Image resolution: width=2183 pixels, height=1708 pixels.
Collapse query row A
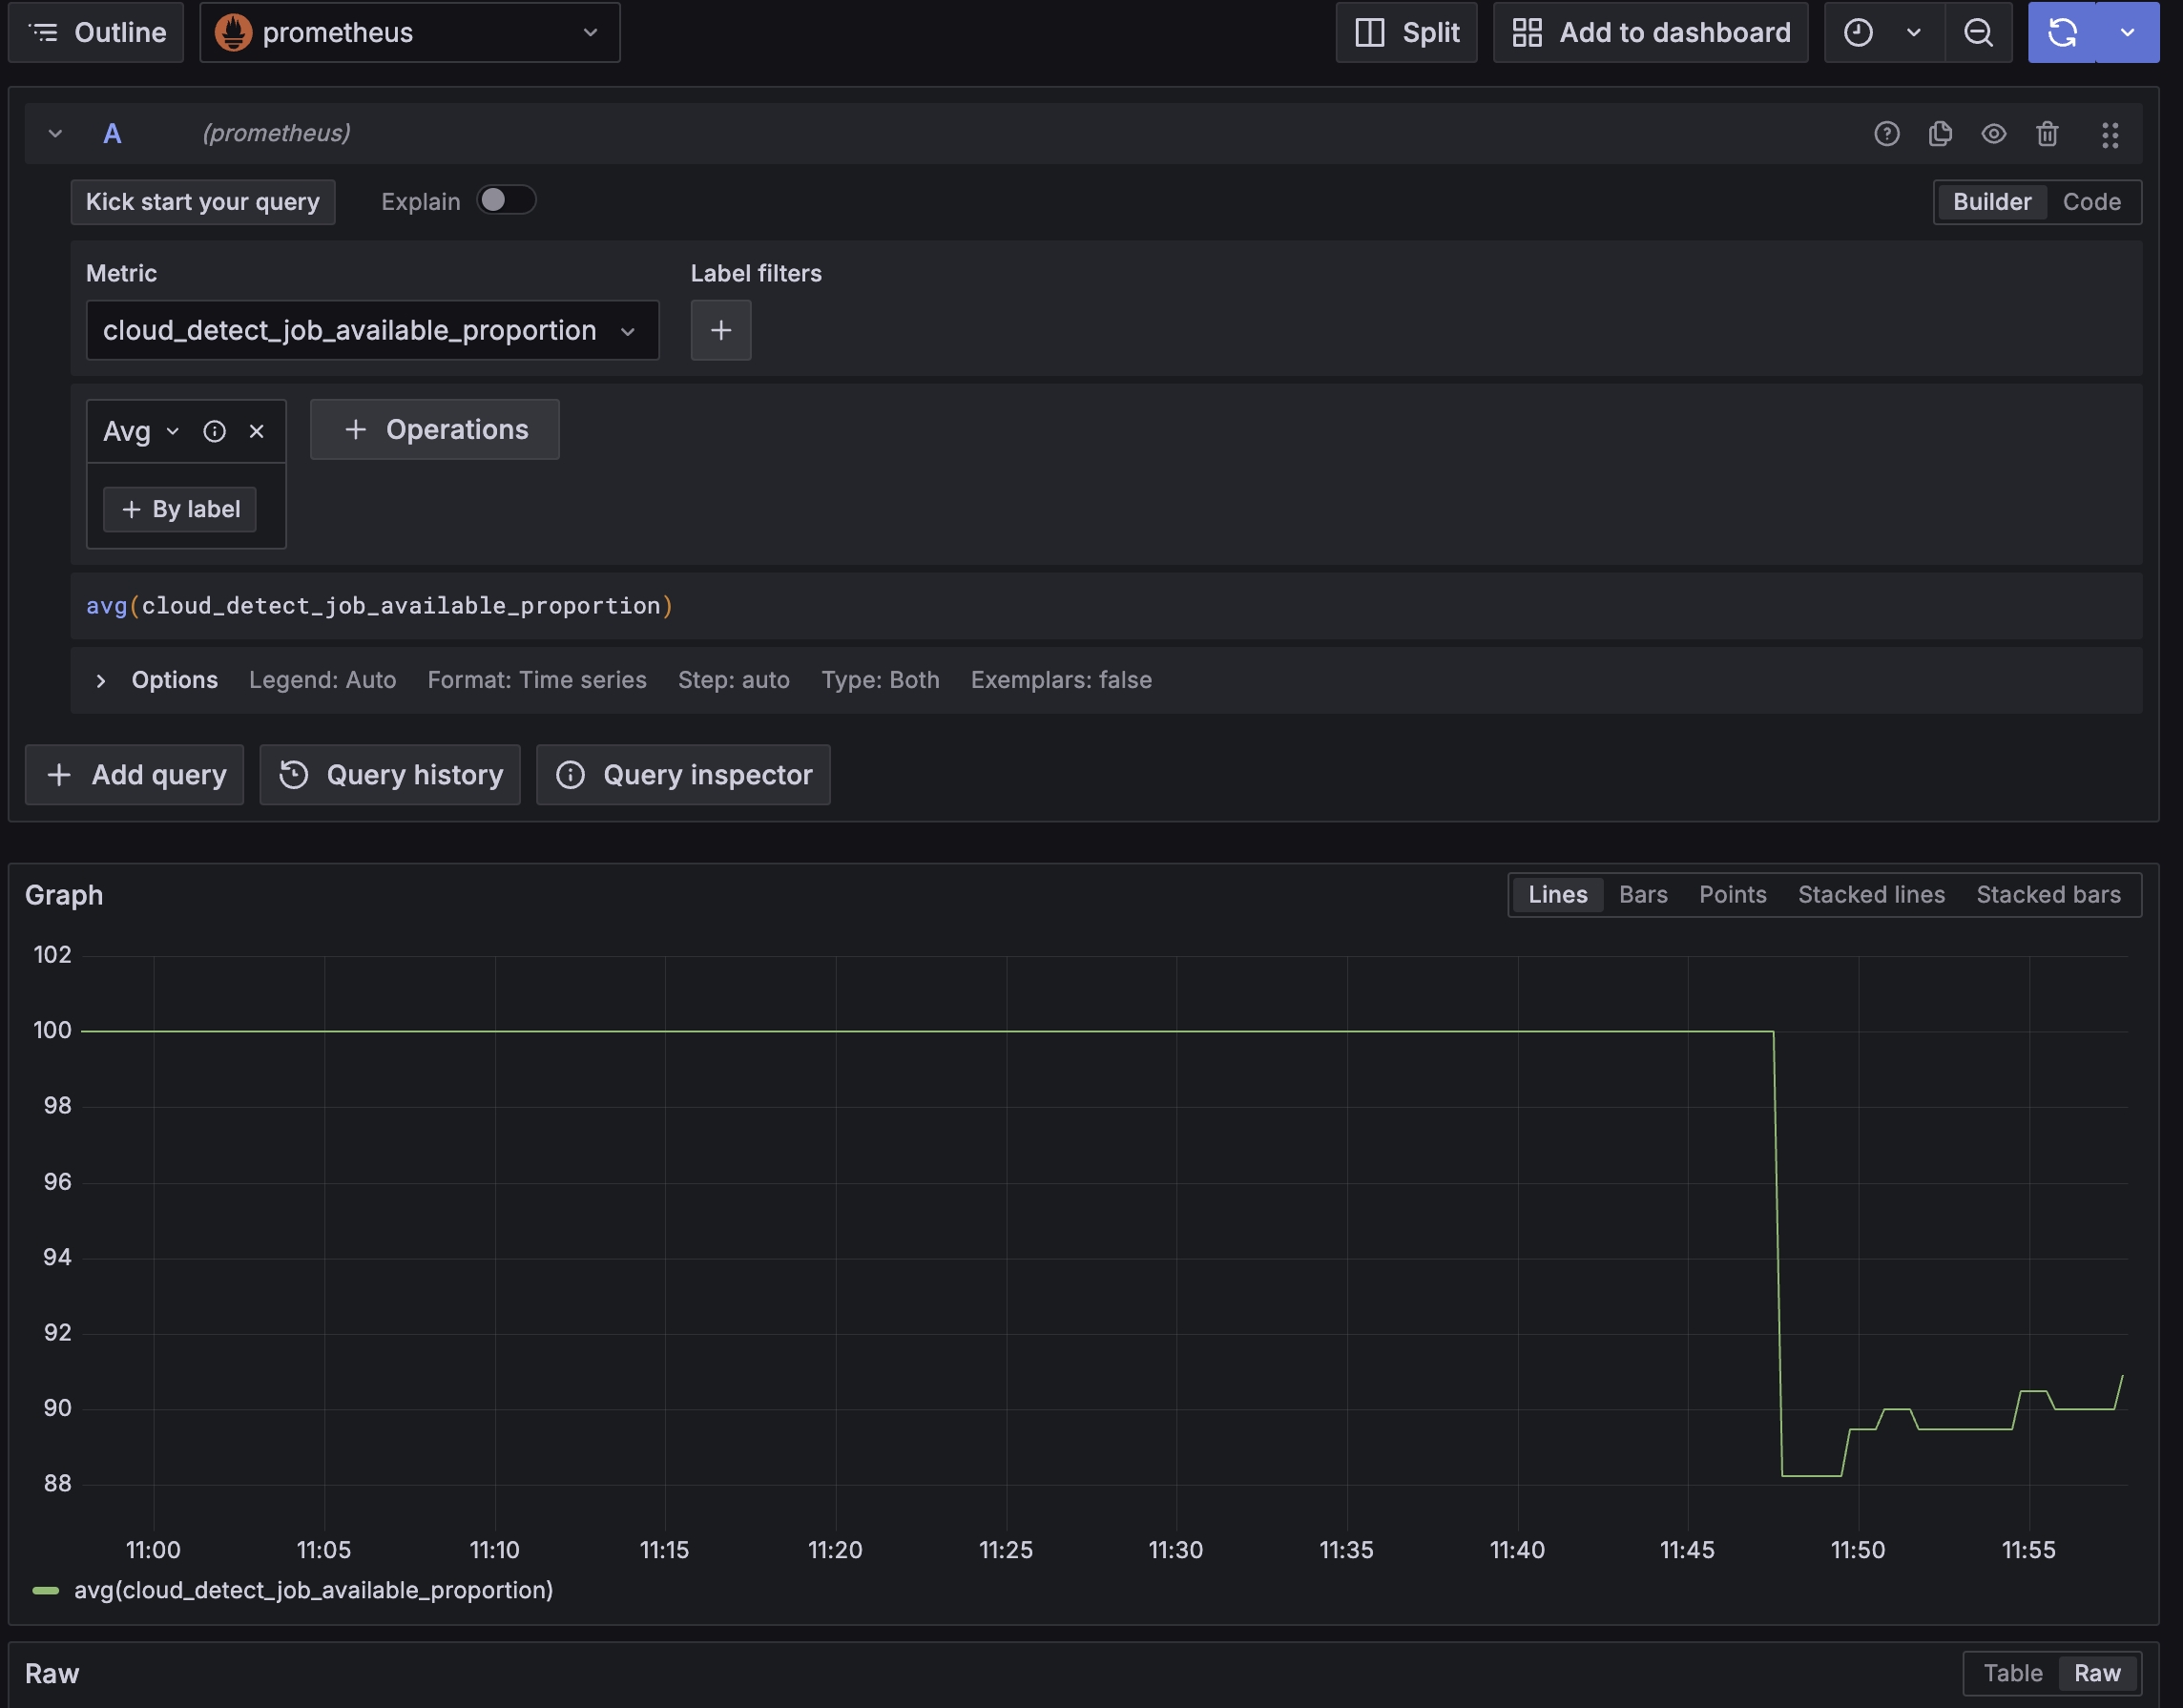coord(55,134)
